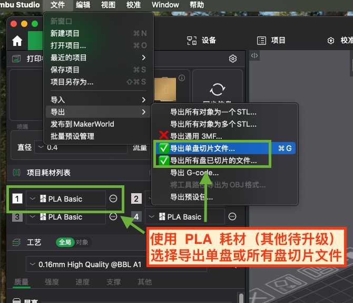Open the 项目 project tab
The width and height of the screenshot is (353, 303).
click(271, 41)
